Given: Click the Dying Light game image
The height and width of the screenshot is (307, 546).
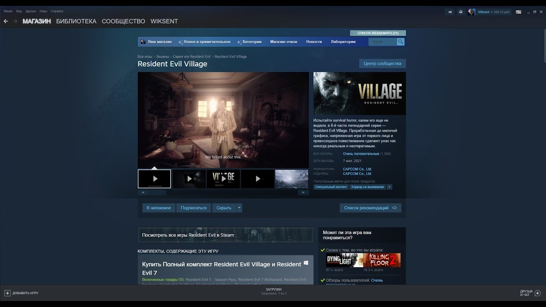Looking at the screenshot, I should coord(345,260).
